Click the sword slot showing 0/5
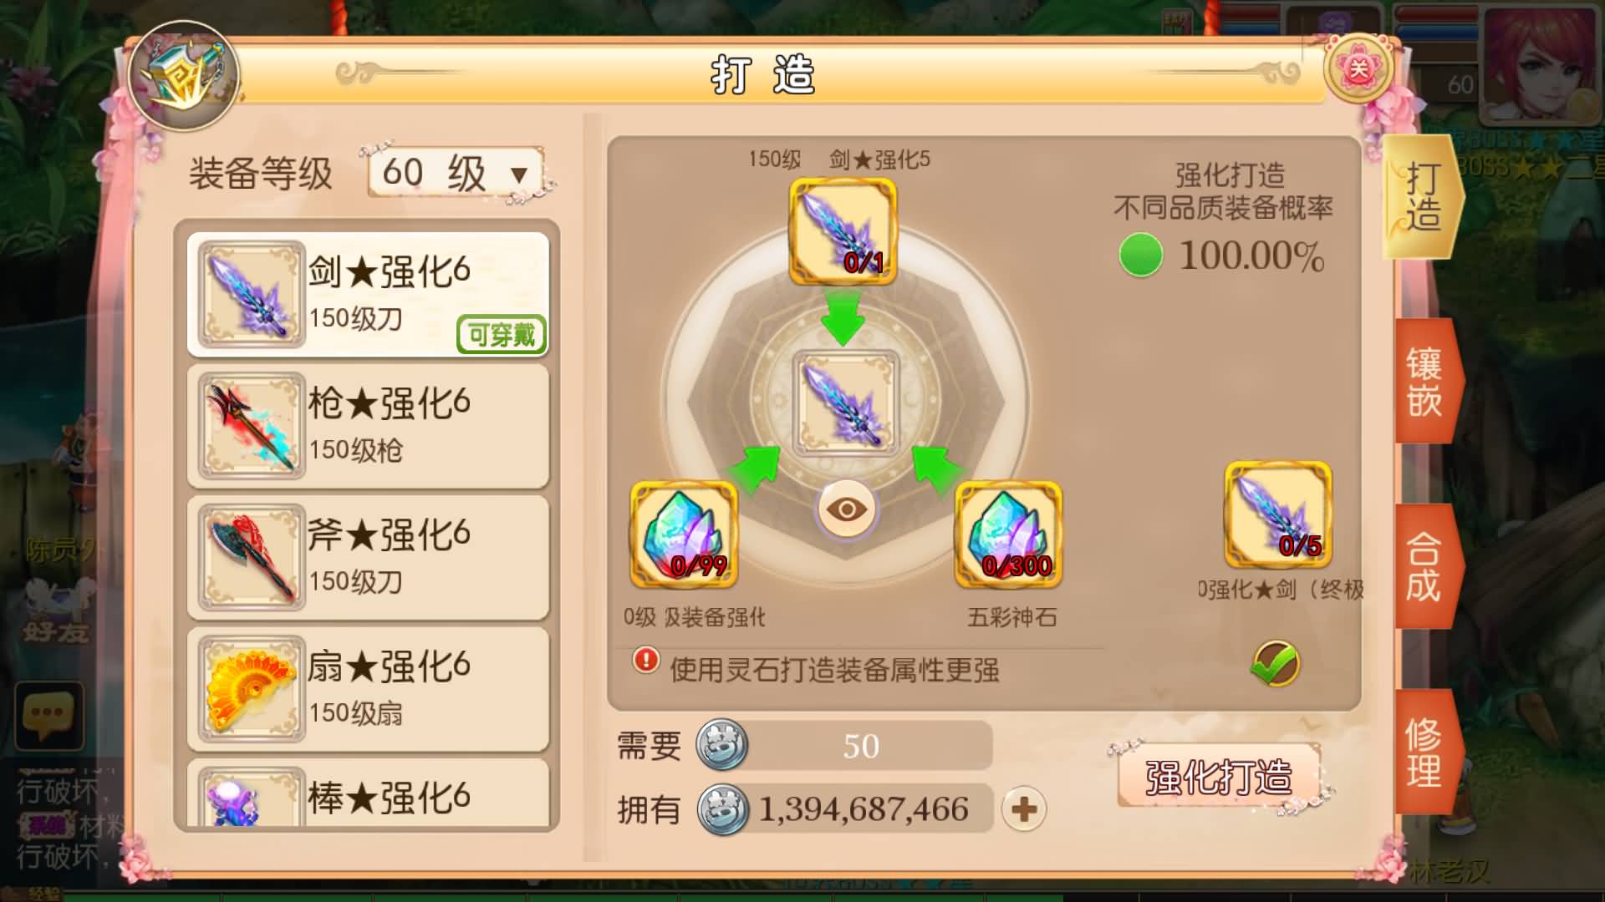 point(1277,515)
